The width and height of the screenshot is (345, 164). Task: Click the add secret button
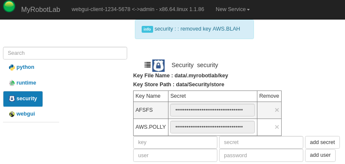coord(322,142)
